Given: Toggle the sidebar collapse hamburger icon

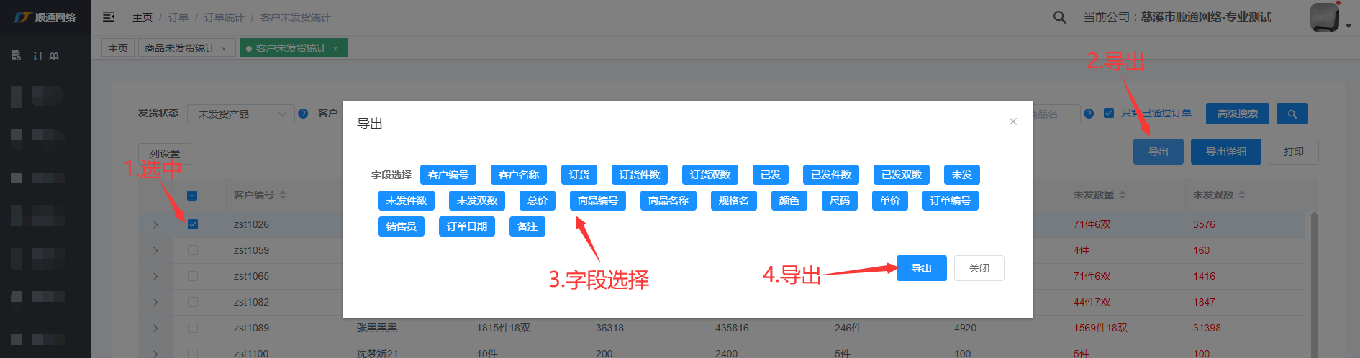Looking at the screenshot, I should pyautogui.click(x=109, y=17).
